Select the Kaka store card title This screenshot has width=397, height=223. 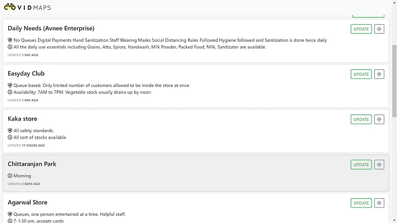(22, 118)
